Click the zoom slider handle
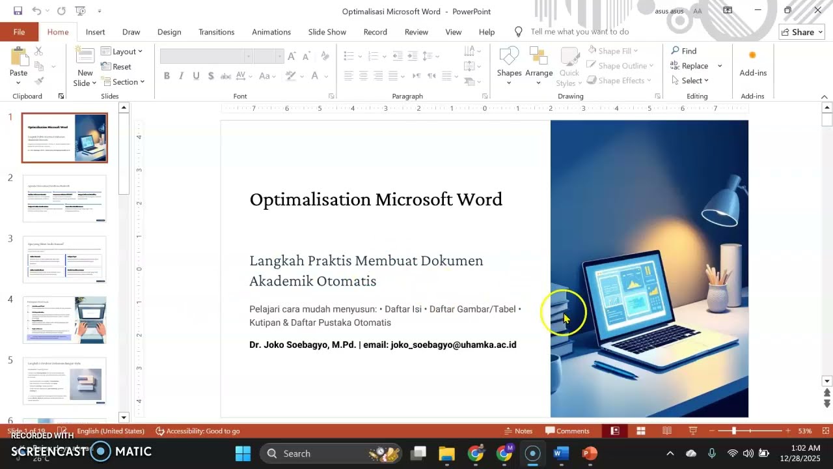 pyautogui.click(x=734, y=431)
